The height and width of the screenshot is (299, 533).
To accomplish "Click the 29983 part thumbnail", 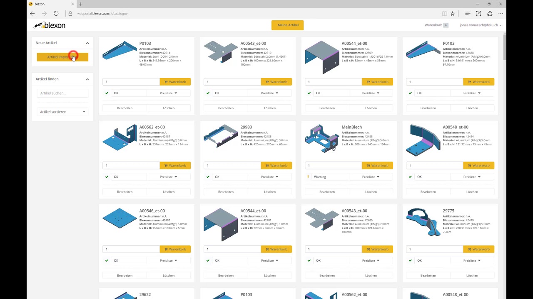I will (221, 136).
